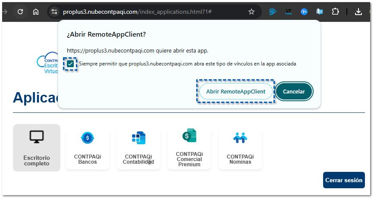Open the book reader extension icon
374x199 pixels.
[320, 12]
